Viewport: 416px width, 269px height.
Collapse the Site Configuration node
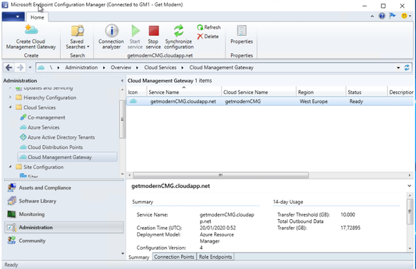(10, 167)
